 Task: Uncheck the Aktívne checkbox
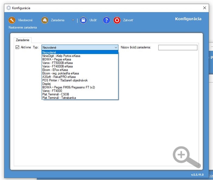pos(17,47)
